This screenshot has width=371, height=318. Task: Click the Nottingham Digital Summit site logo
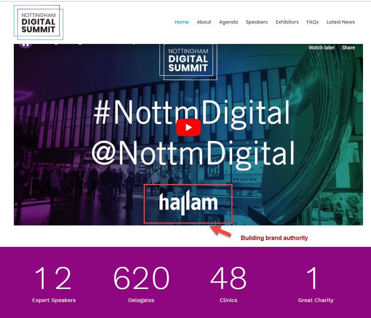pos(39,23)
